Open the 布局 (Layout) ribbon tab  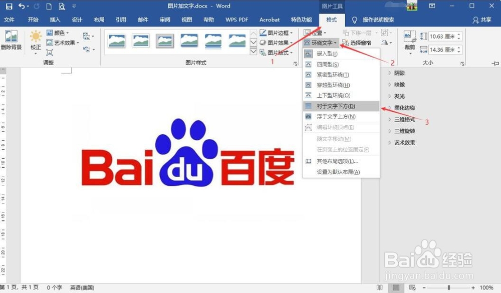99,20
